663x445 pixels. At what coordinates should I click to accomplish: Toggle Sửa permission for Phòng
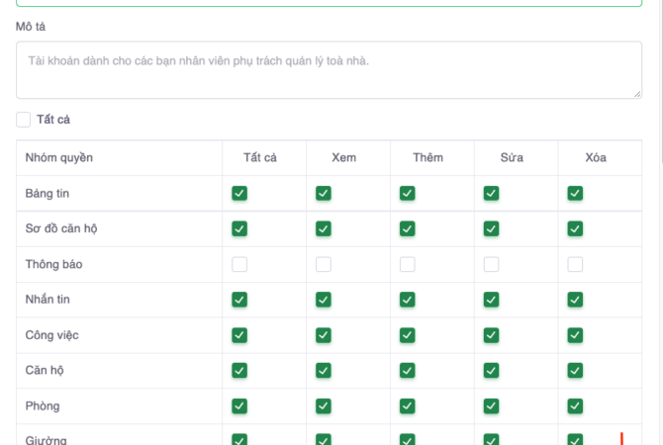pyautogui.click(x=491, y=406)
